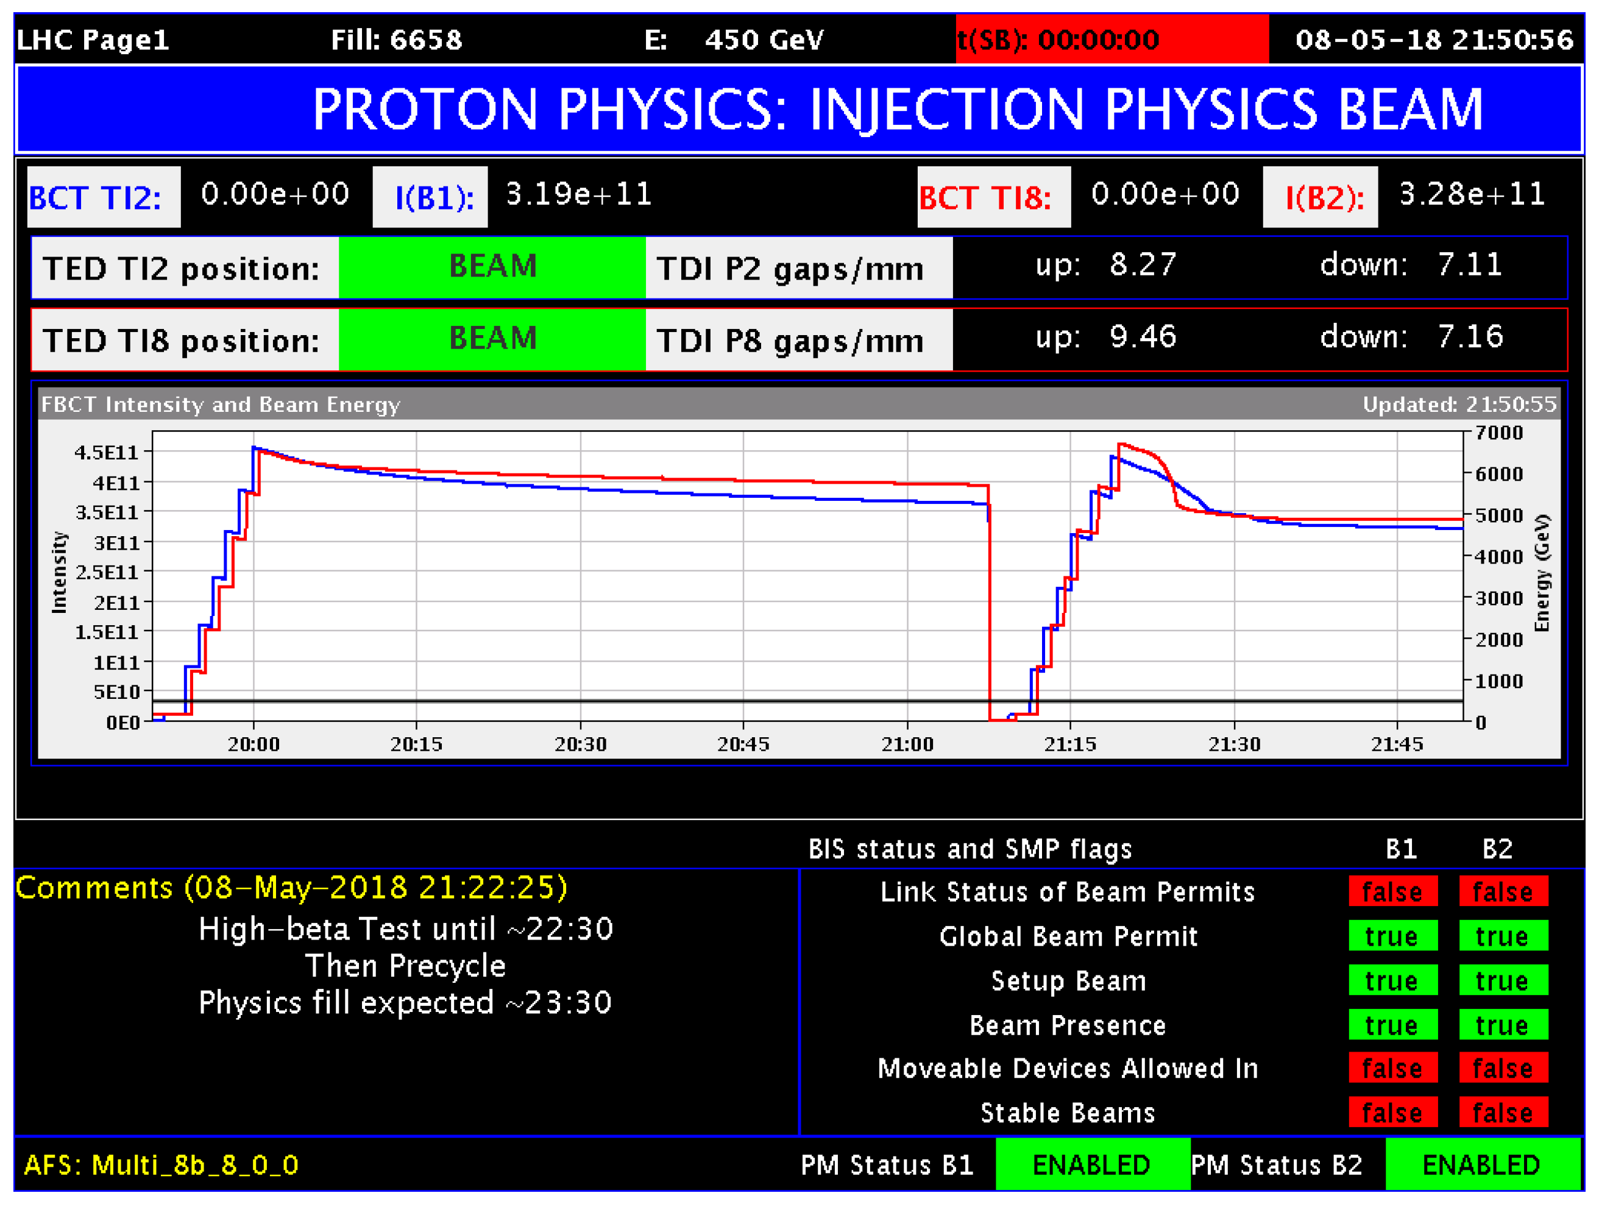Click the AFS Multi_8b_8_0_0 label
This screenshot has width=1599, height=1207.
click(161, 1164)
